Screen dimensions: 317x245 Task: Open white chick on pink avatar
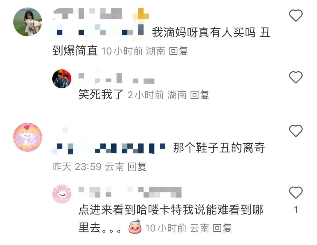coord(62,194)
